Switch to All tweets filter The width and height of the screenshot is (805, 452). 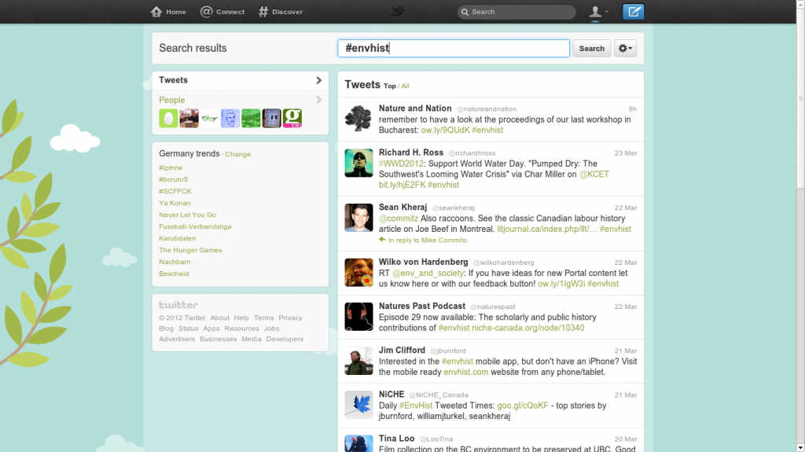coord(405,86)
